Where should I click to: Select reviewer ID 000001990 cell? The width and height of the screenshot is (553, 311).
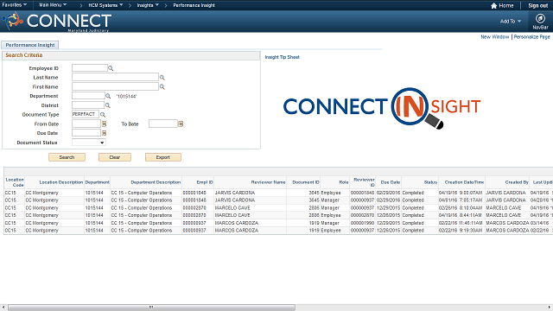(362, 223)
